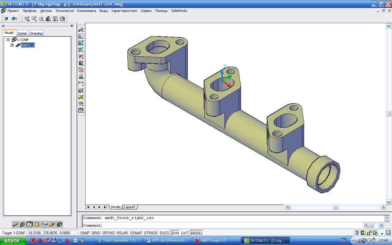
Task: Click in the Command line input
Action: tap(224, 225)
